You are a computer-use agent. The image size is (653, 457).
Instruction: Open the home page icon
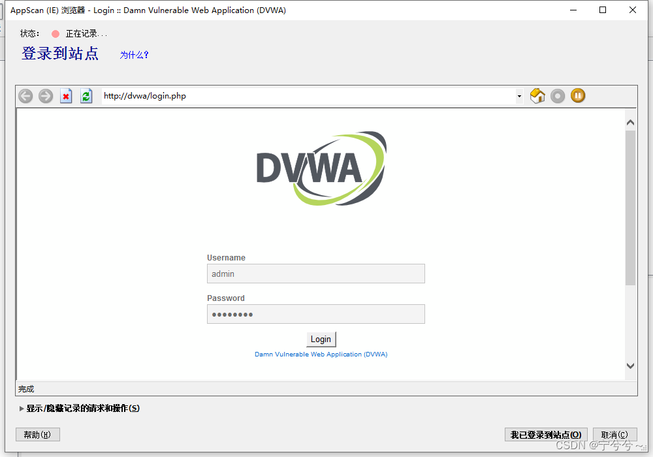pos(537,96)
